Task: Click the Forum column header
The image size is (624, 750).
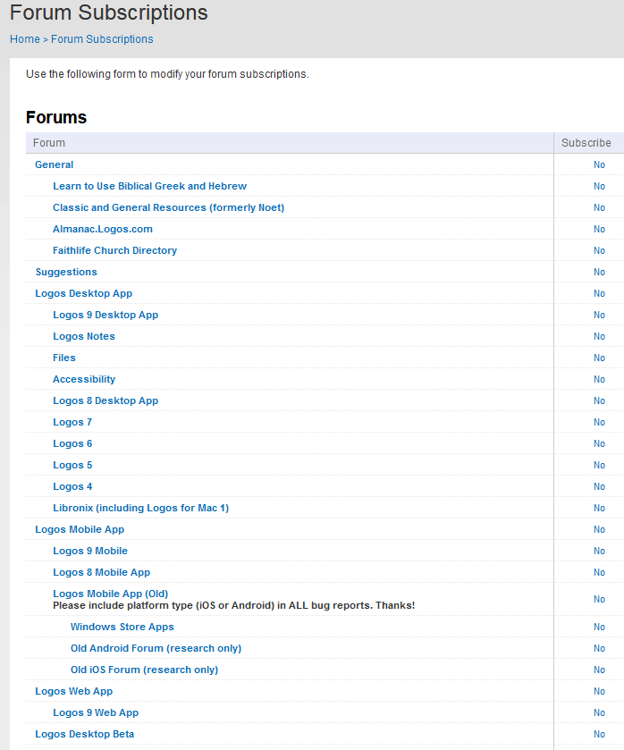Action: click(x=49, y=143)
